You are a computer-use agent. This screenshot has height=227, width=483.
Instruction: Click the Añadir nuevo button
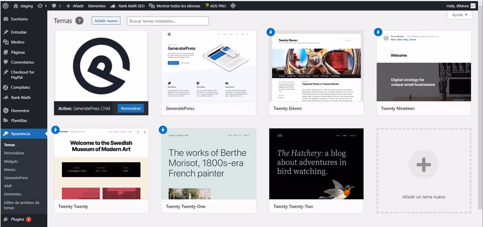pos(106,21)
